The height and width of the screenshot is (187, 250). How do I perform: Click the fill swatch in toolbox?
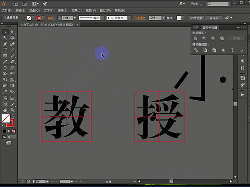tap(6, 118)
